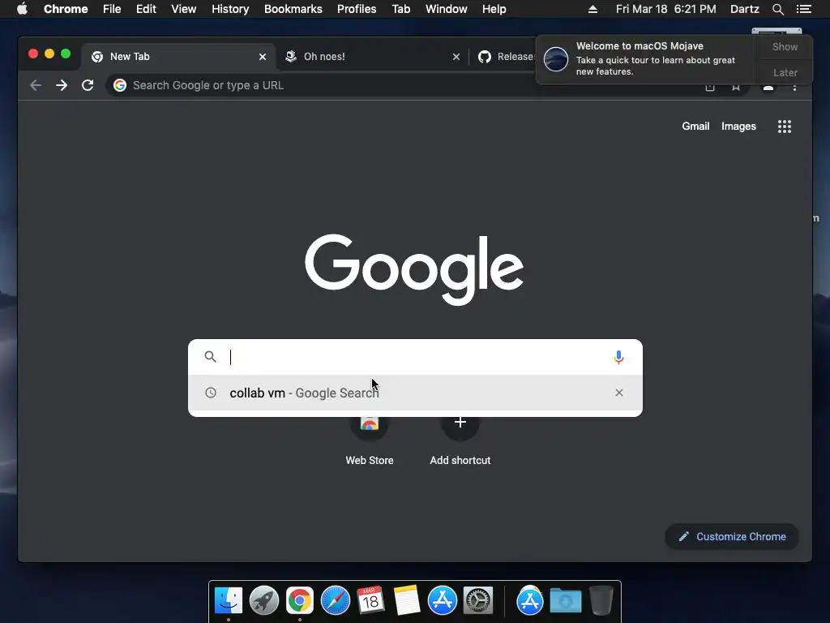Viewport: 830px width, 623px height.
Task: Open the Window menu
Action: 447,9
